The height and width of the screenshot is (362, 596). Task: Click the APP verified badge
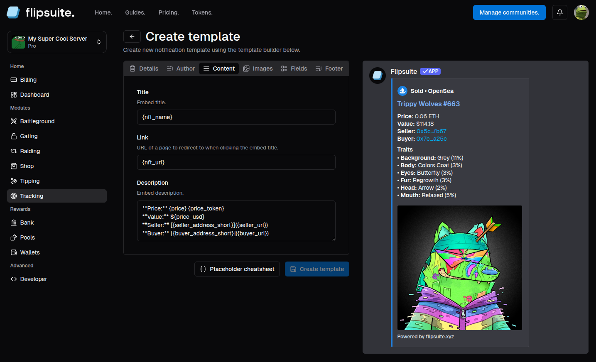(430, 71)
